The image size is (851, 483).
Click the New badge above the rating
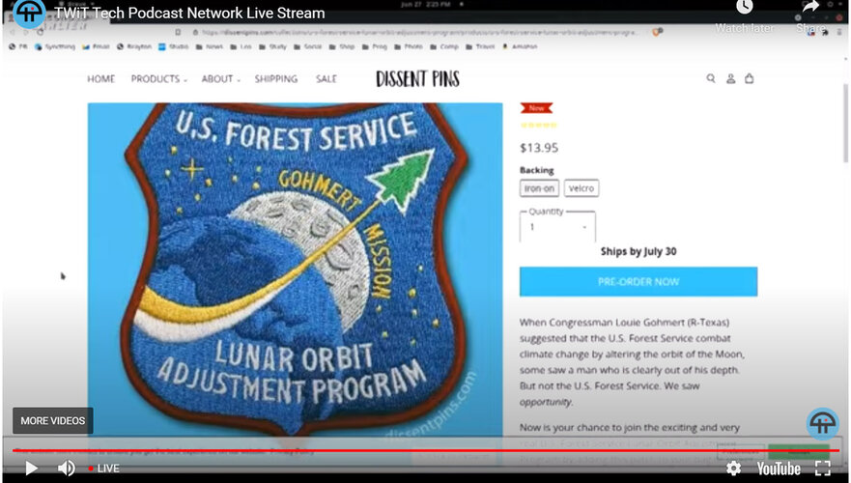(536, 108)
